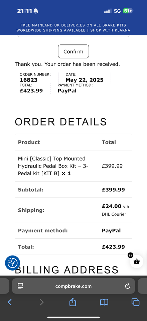Tap the home indicator bar at bottom
147x321 pixels.
[x=73, y=318]
